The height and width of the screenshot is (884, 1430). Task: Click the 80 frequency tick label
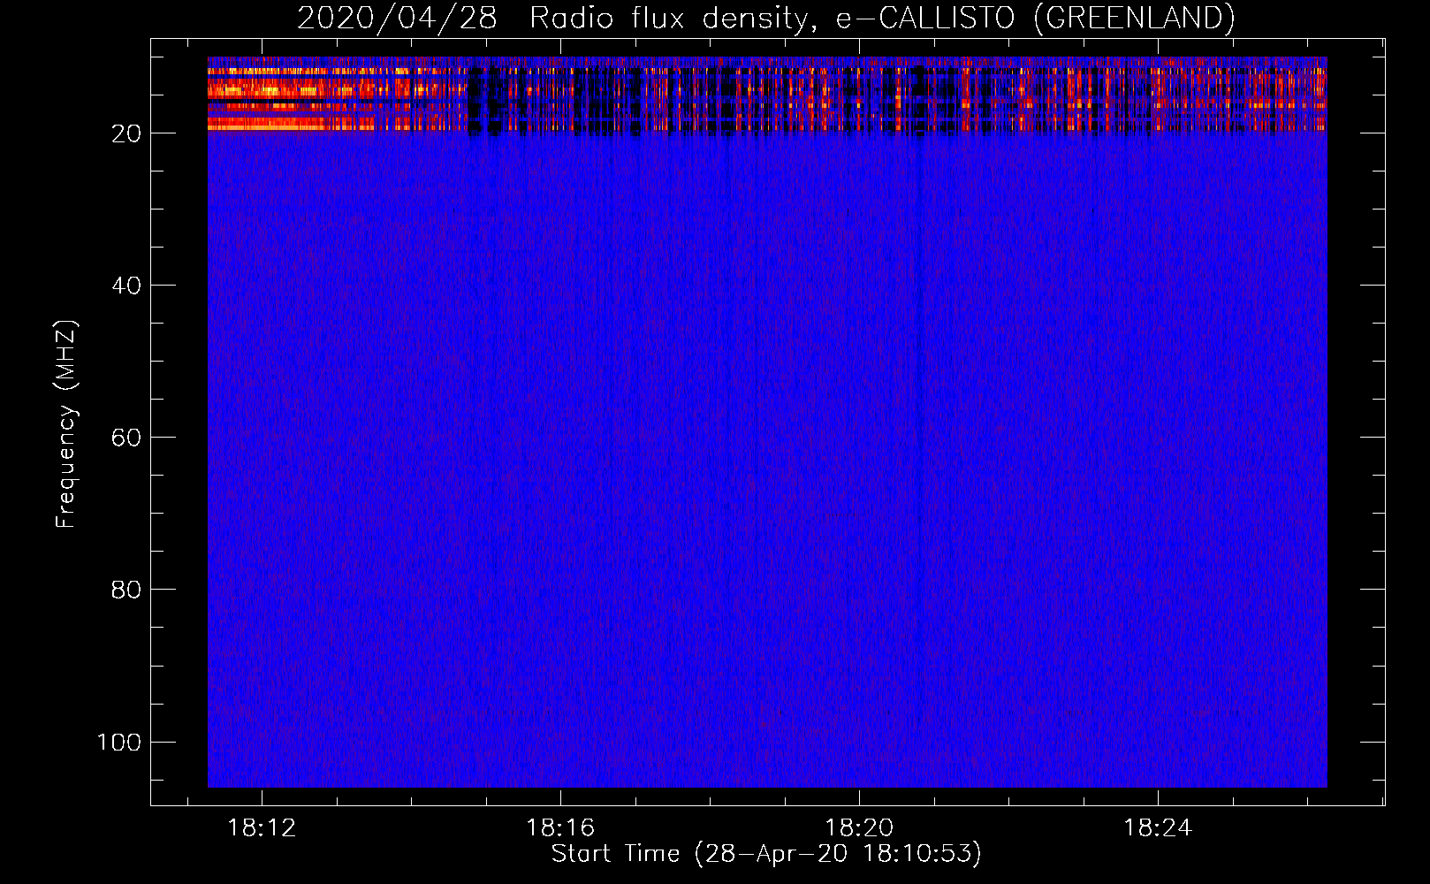(x=126, y=590)
